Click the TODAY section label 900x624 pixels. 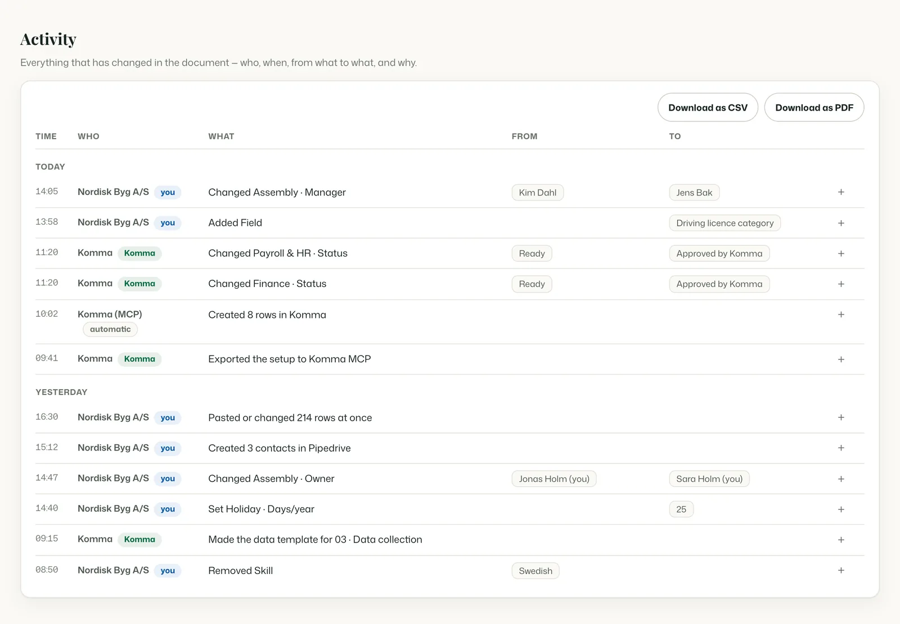pos(50,167)
